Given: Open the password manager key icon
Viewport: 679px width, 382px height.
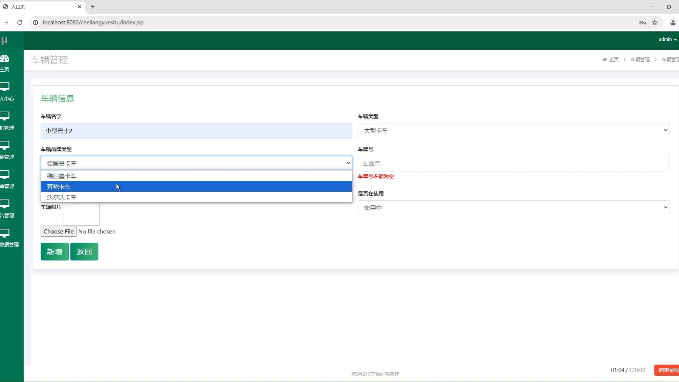Looking at the screenshot, I should click(x=643, y=23).
